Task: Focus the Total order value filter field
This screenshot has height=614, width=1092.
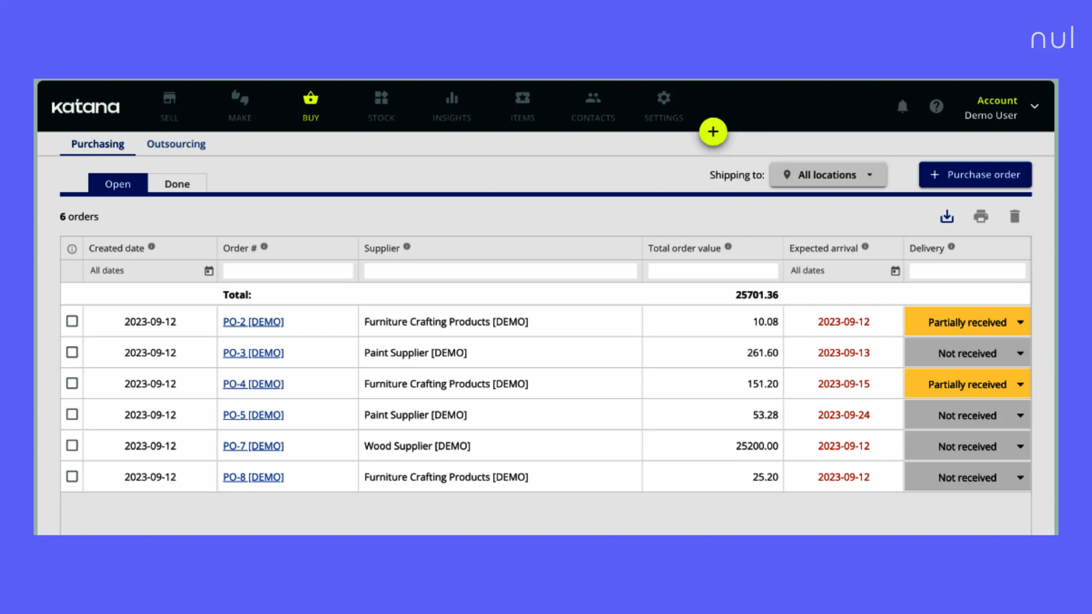Action: [x=713, y=271]
